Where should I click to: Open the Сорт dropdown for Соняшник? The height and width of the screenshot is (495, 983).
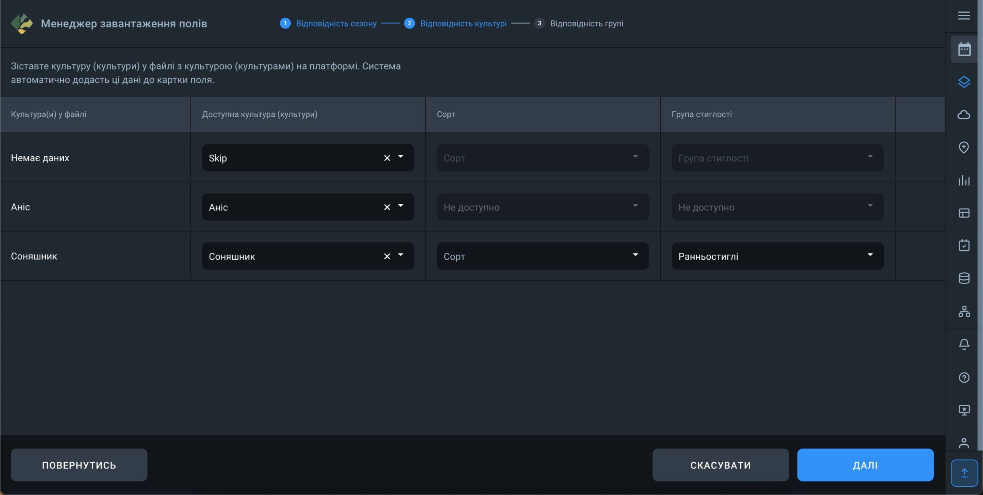pyautogui.click(x=635, y=255)
